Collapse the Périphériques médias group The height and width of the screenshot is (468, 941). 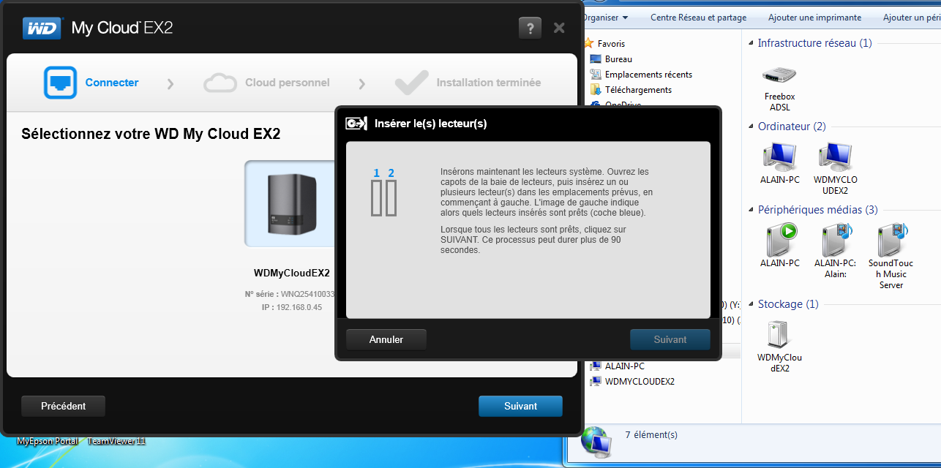coord(751,211)
